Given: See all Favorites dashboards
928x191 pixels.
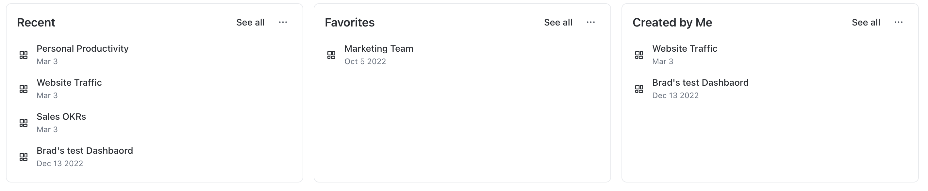Looking at the screenshot, I should click(x=558, y=22).
